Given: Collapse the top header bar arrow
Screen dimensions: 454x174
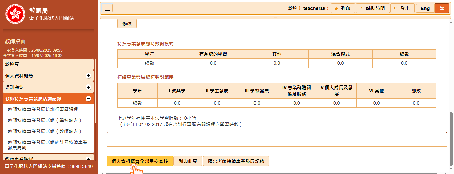Looking at the screenshot, I should (275, 17).
